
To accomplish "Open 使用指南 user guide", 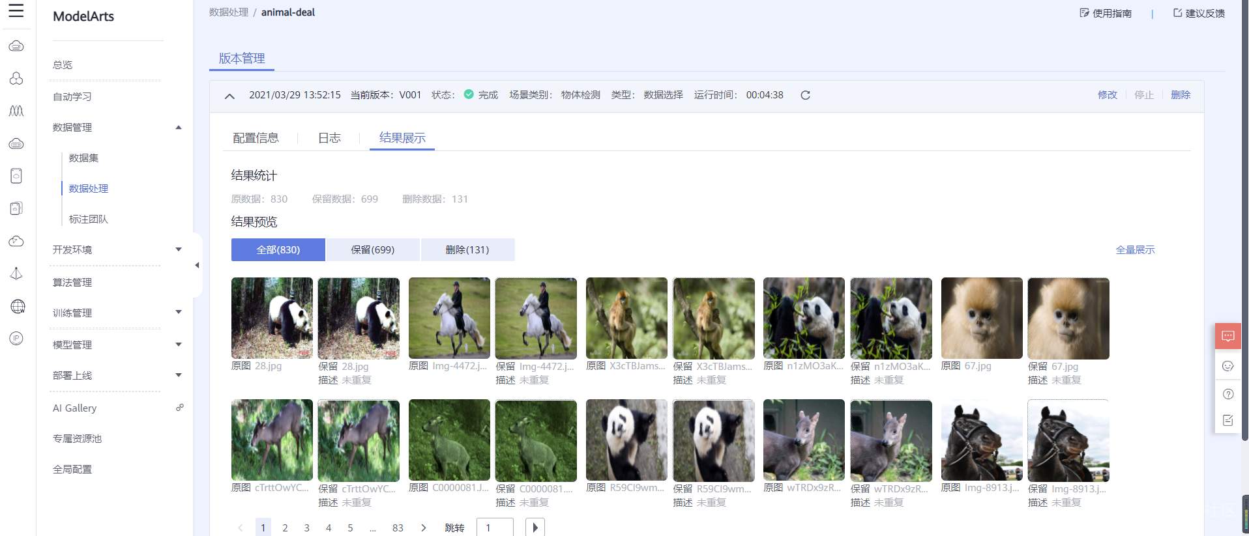I will pos(1106,13).
